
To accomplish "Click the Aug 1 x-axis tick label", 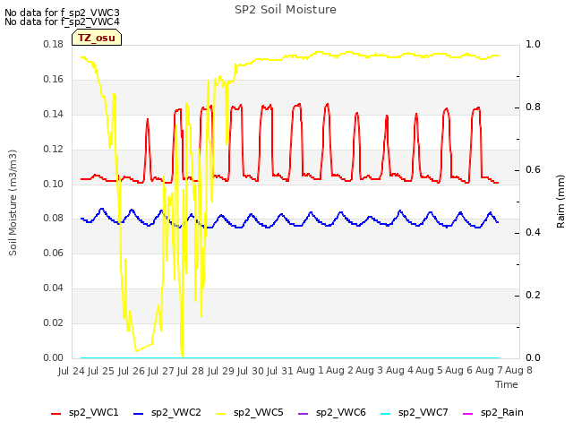I will pos(310,371).
